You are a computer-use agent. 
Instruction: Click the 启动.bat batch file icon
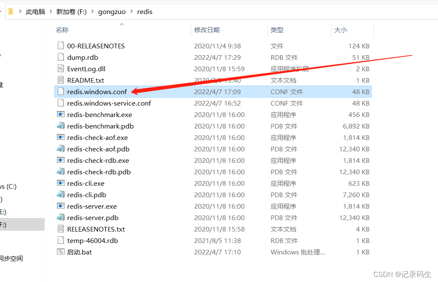pos(61,251)
